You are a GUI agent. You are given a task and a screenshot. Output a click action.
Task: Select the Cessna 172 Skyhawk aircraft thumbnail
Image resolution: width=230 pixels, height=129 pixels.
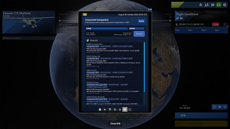tap(29, 22)
